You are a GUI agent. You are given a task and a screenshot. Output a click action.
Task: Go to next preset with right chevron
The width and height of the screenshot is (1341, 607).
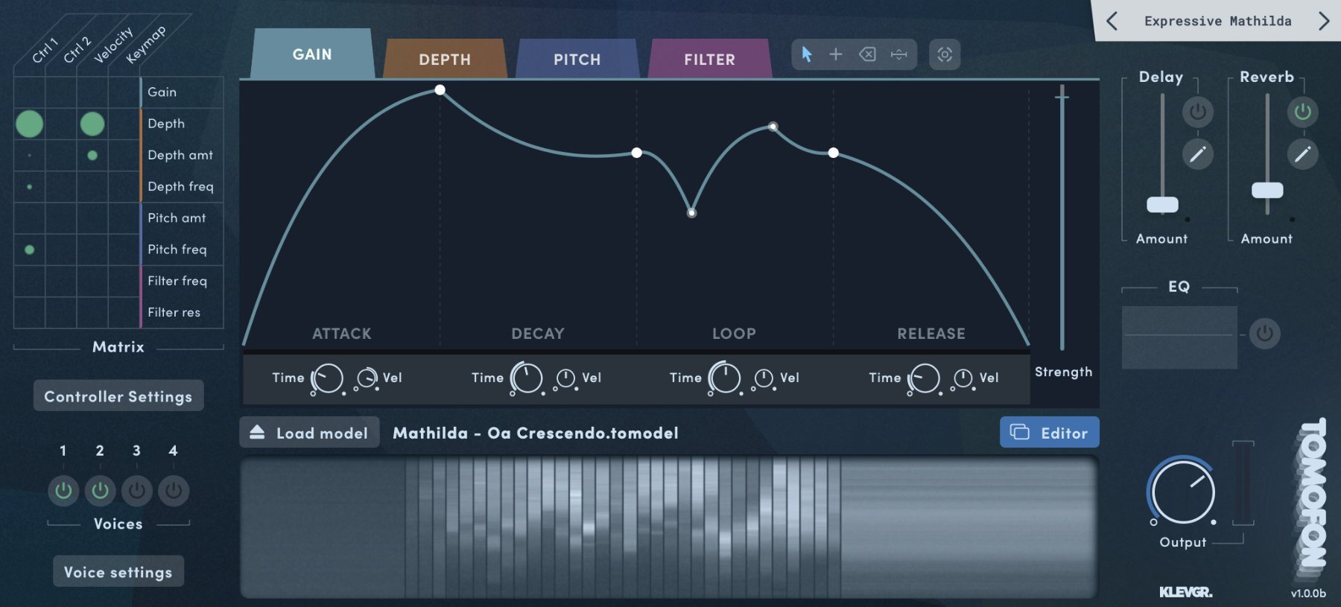click(1323, 21)
